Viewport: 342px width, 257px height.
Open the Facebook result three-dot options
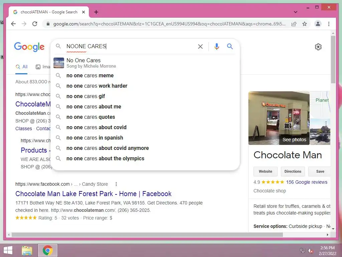click(116, 184)
